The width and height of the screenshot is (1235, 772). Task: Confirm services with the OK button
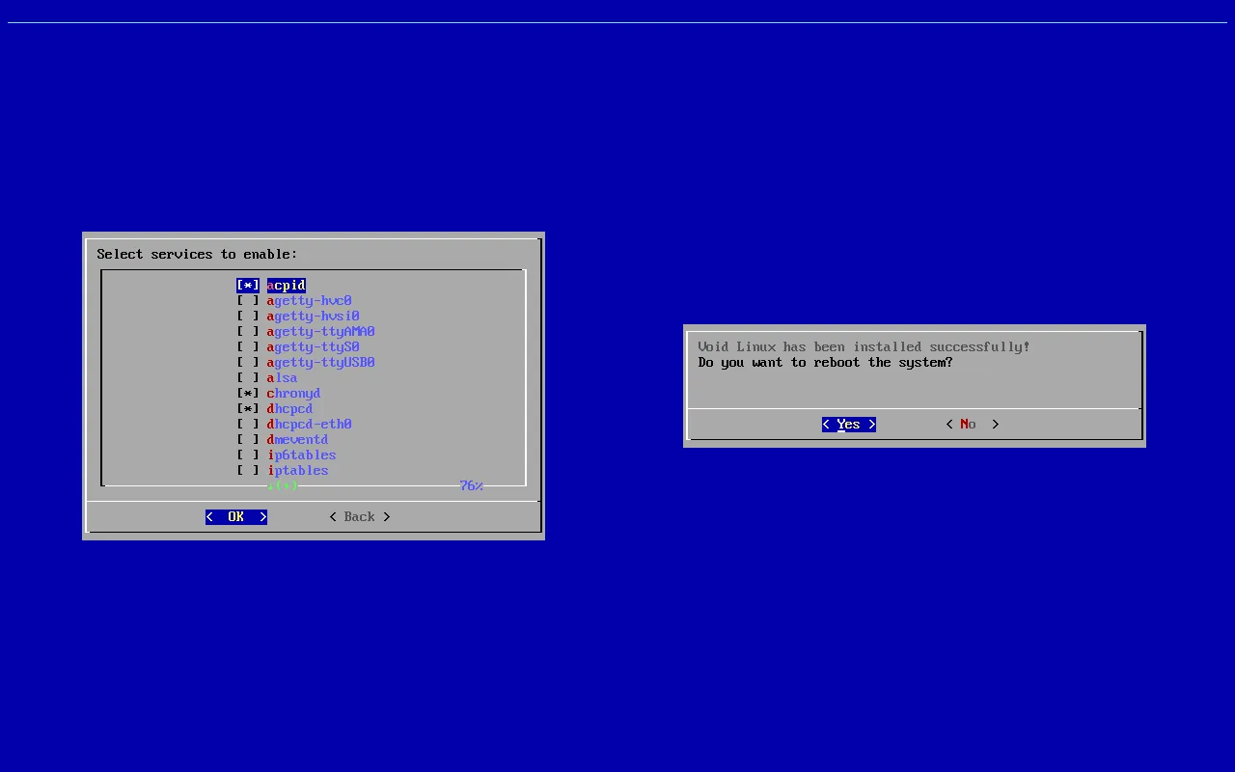[x=236, y=517]
